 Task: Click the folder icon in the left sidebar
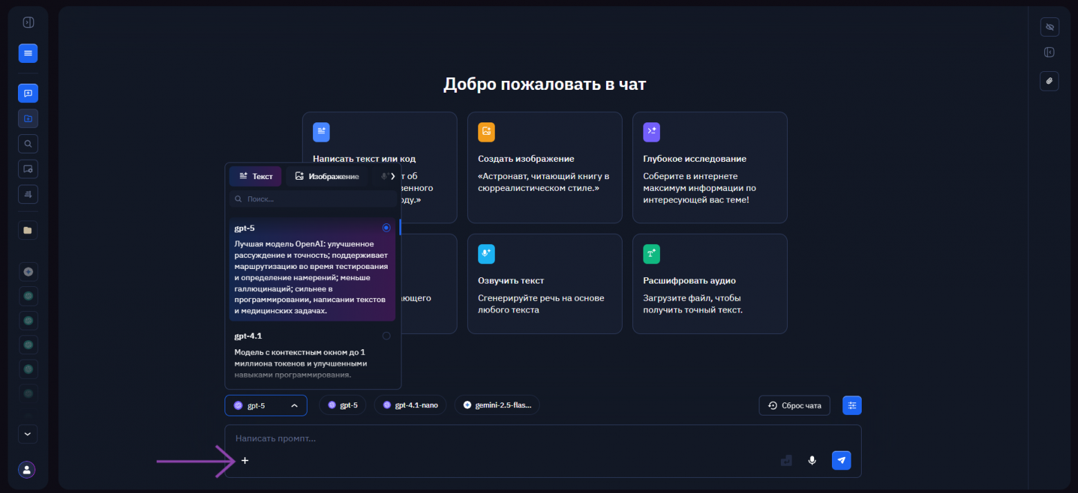click(x=28, y=230)
